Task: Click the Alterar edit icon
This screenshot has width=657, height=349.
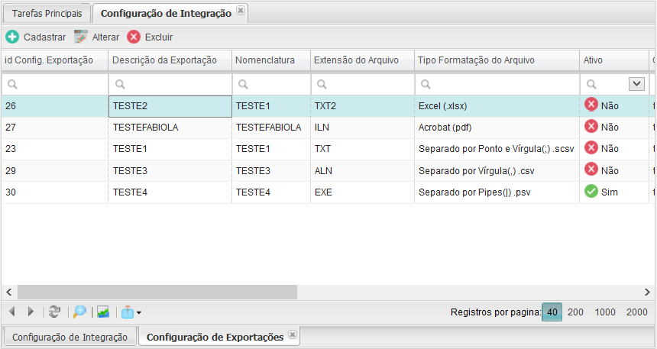Action: pos(81,37)
